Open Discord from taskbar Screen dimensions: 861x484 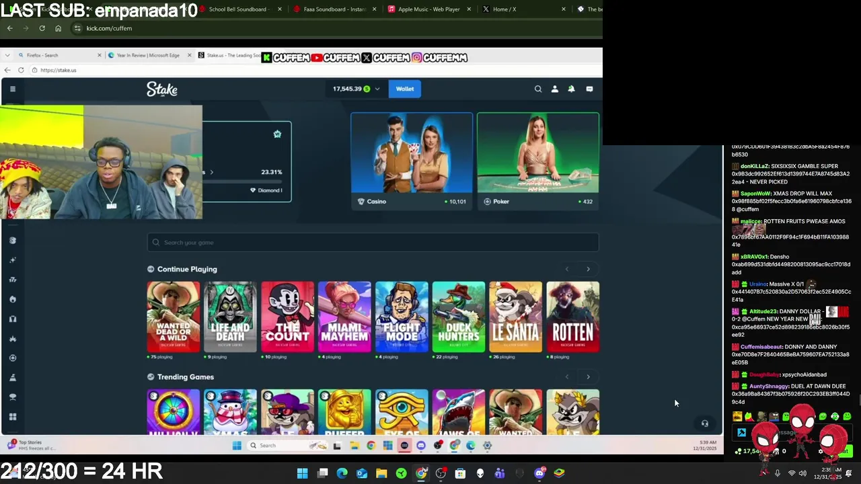click(539, 473)
